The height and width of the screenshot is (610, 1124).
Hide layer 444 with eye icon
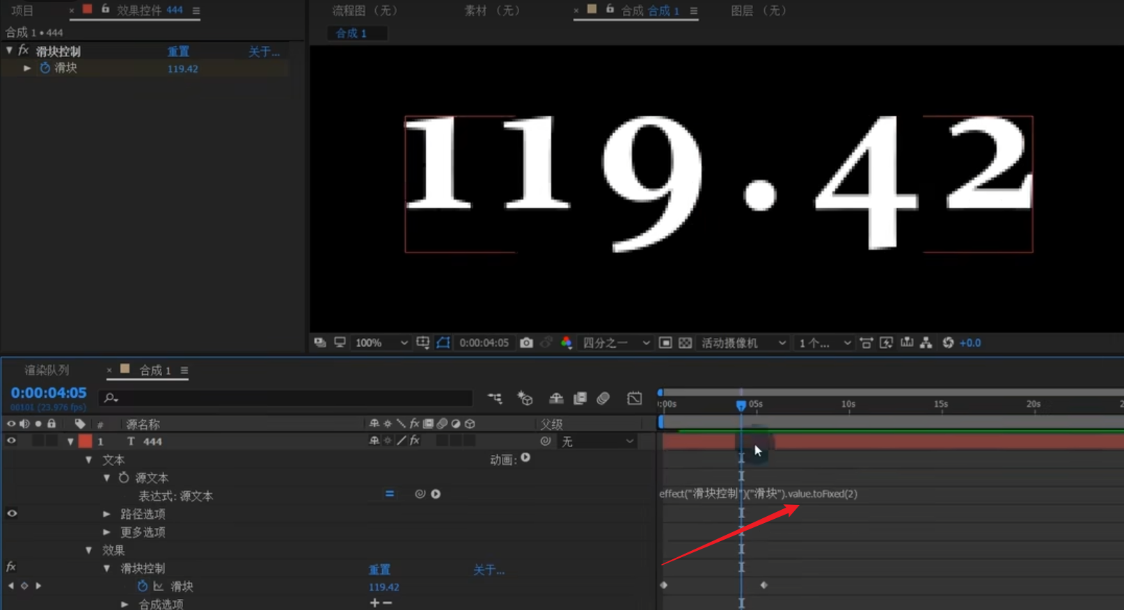tap(11, 441)
